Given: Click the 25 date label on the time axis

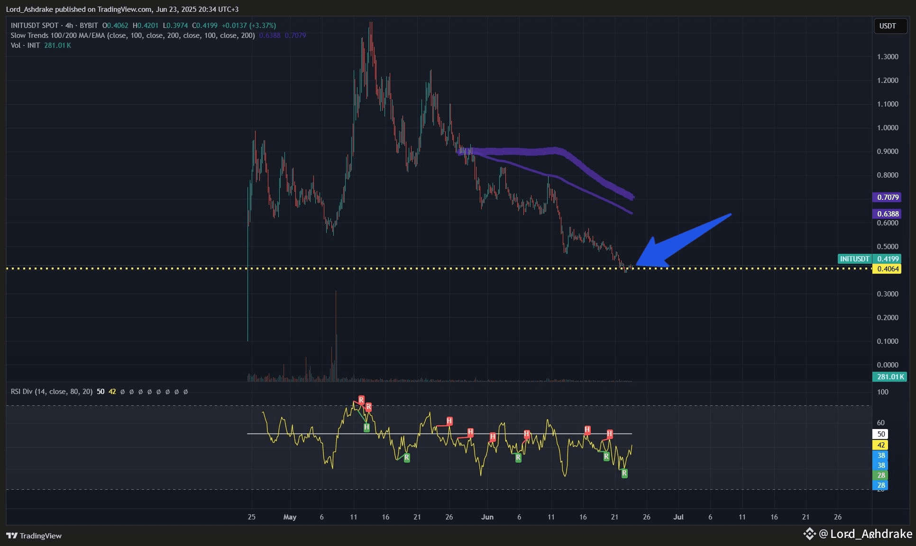Looking at the screenshot, I should click(252, 517).
